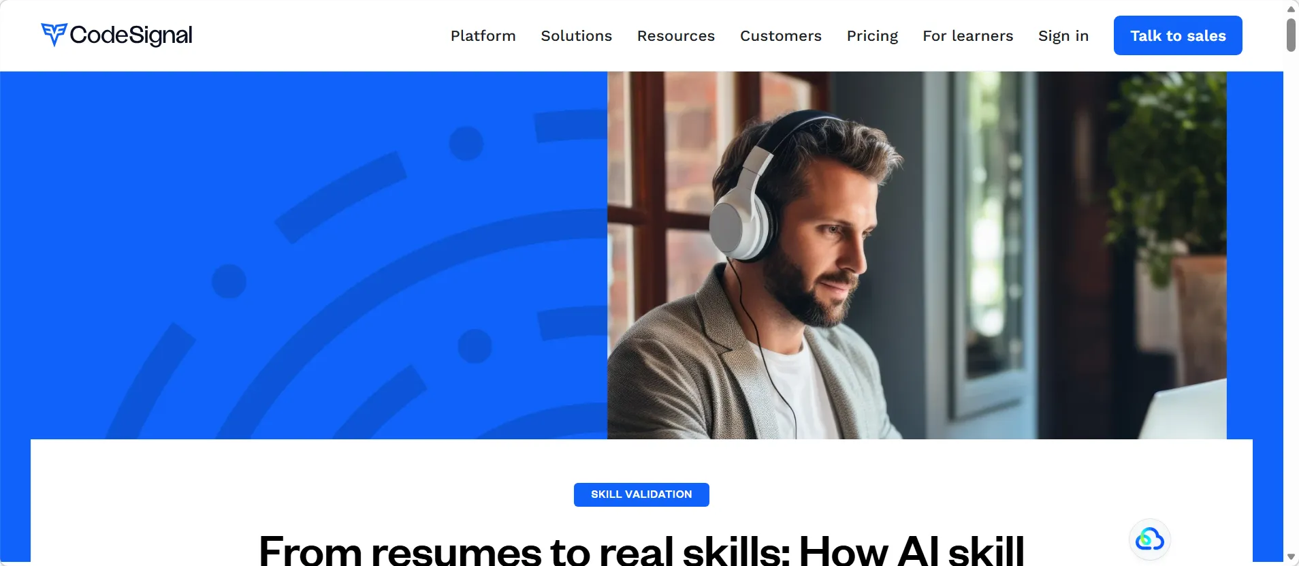Click the vertical scrollbar track below thumb
1299x566 pixels.
pos(1291,300)
